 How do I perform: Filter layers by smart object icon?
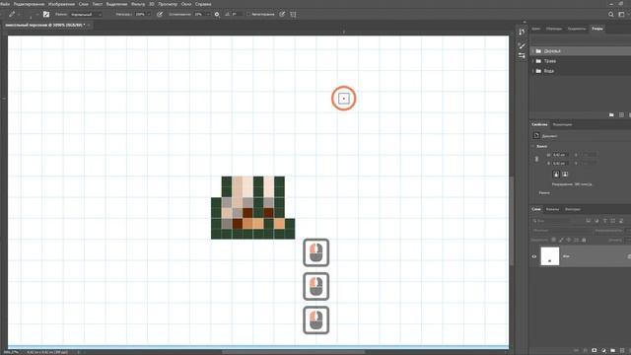point(621,221)
